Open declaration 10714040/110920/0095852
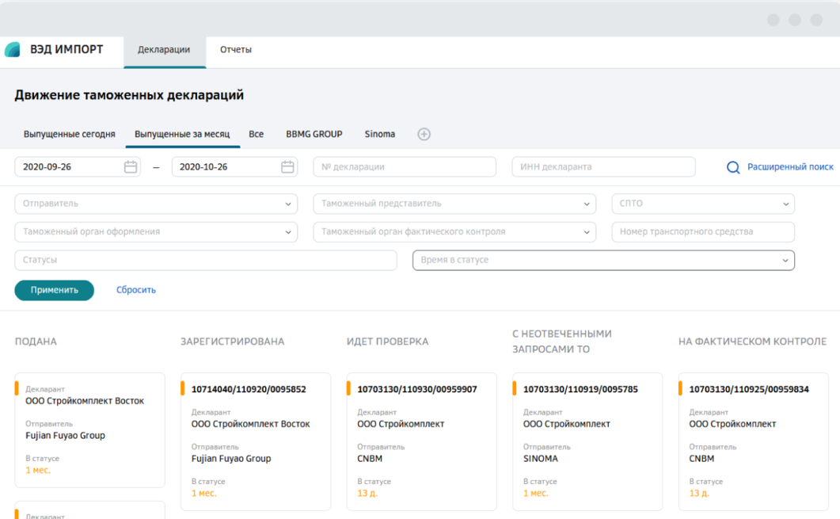 (x=249, y=389)
